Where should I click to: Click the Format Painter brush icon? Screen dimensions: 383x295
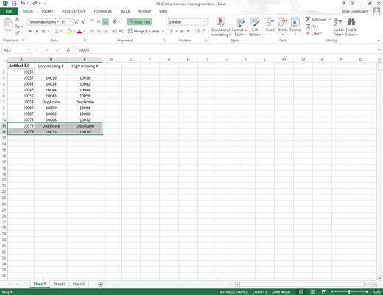point(17,32)
